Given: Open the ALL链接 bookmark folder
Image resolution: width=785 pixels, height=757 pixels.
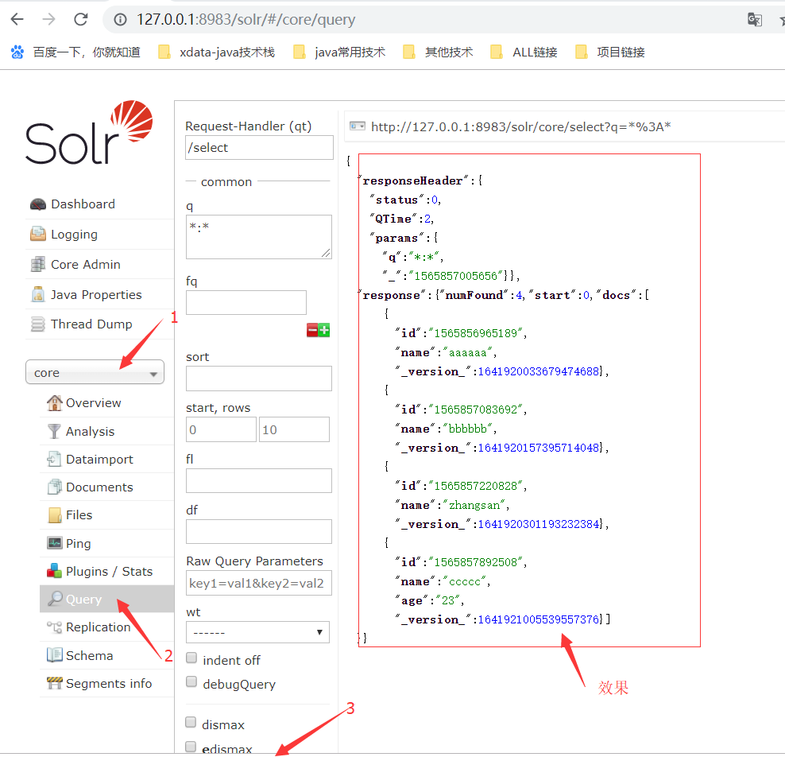Looking at the screenshot, I should point(524,52).
